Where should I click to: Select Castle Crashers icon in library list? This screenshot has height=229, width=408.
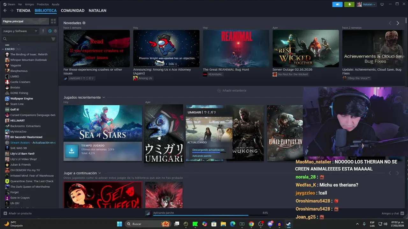(7, 82)
